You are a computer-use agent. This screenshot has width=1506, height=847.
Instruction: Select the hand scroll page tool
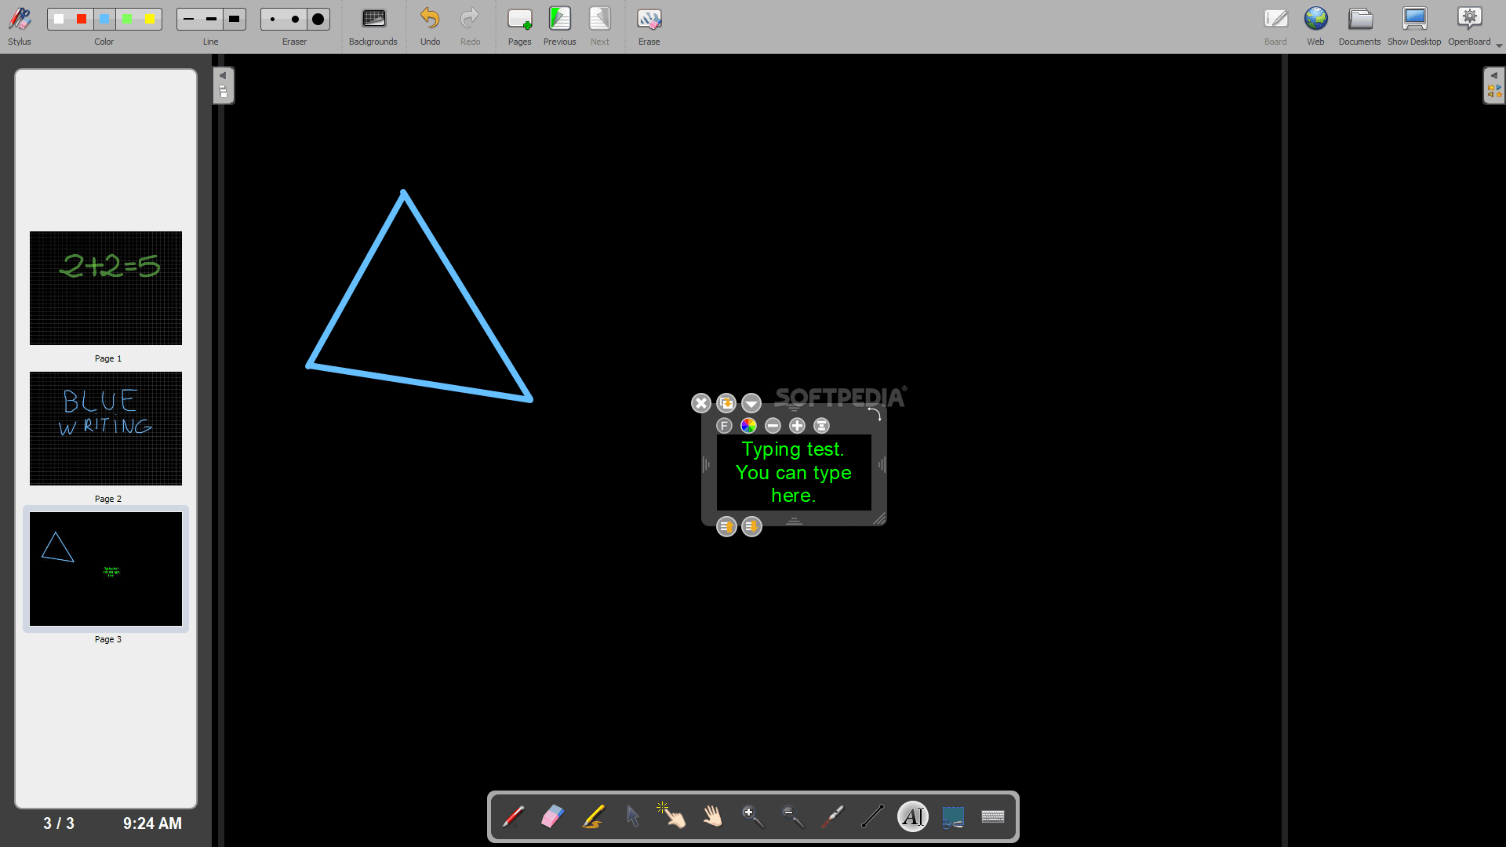712,816
